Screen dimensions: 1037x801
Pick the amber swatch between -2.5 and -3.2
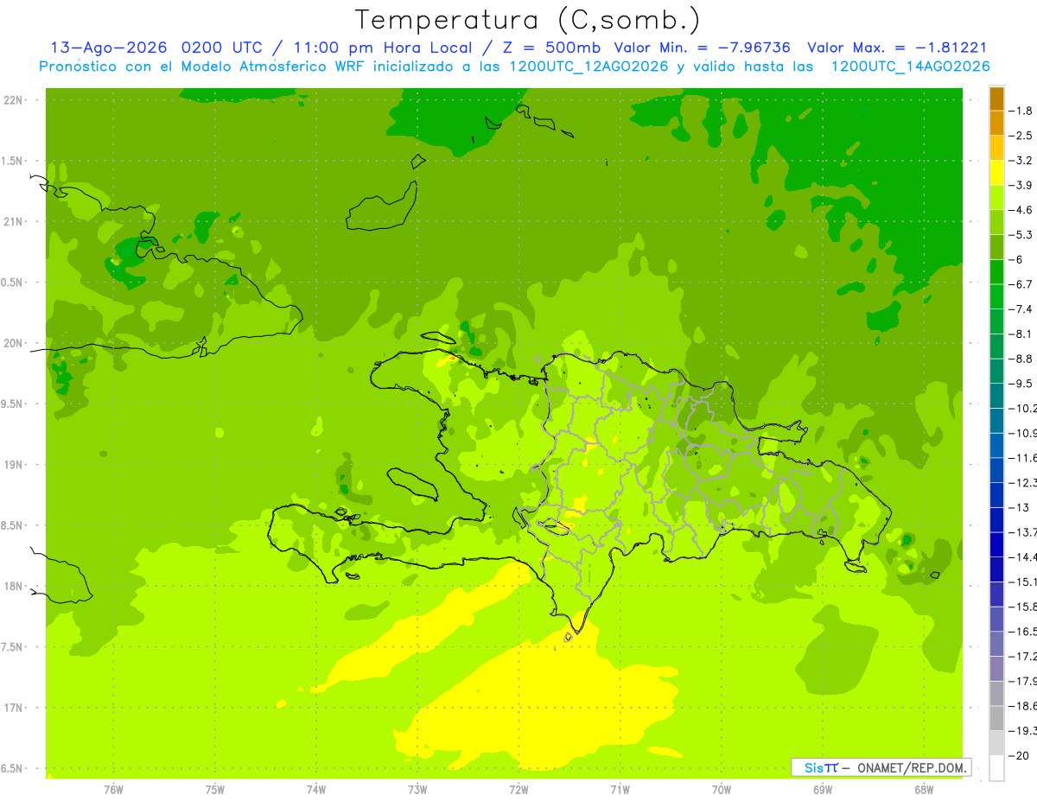click(996, 148)
